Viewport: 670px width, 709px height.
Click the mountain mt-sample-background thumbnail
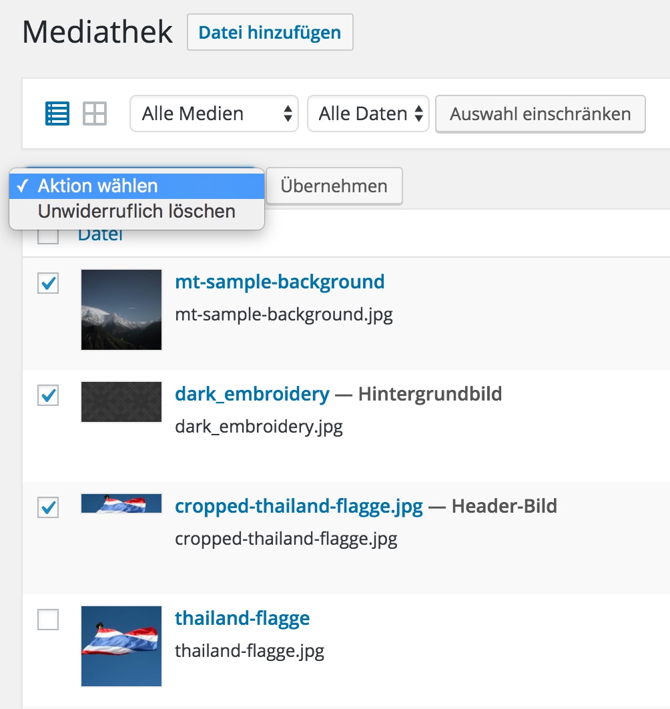[x=121, y=310]
